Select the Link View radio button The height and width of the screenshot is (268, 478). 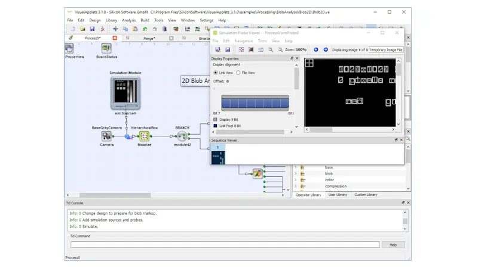coord(216,73)
